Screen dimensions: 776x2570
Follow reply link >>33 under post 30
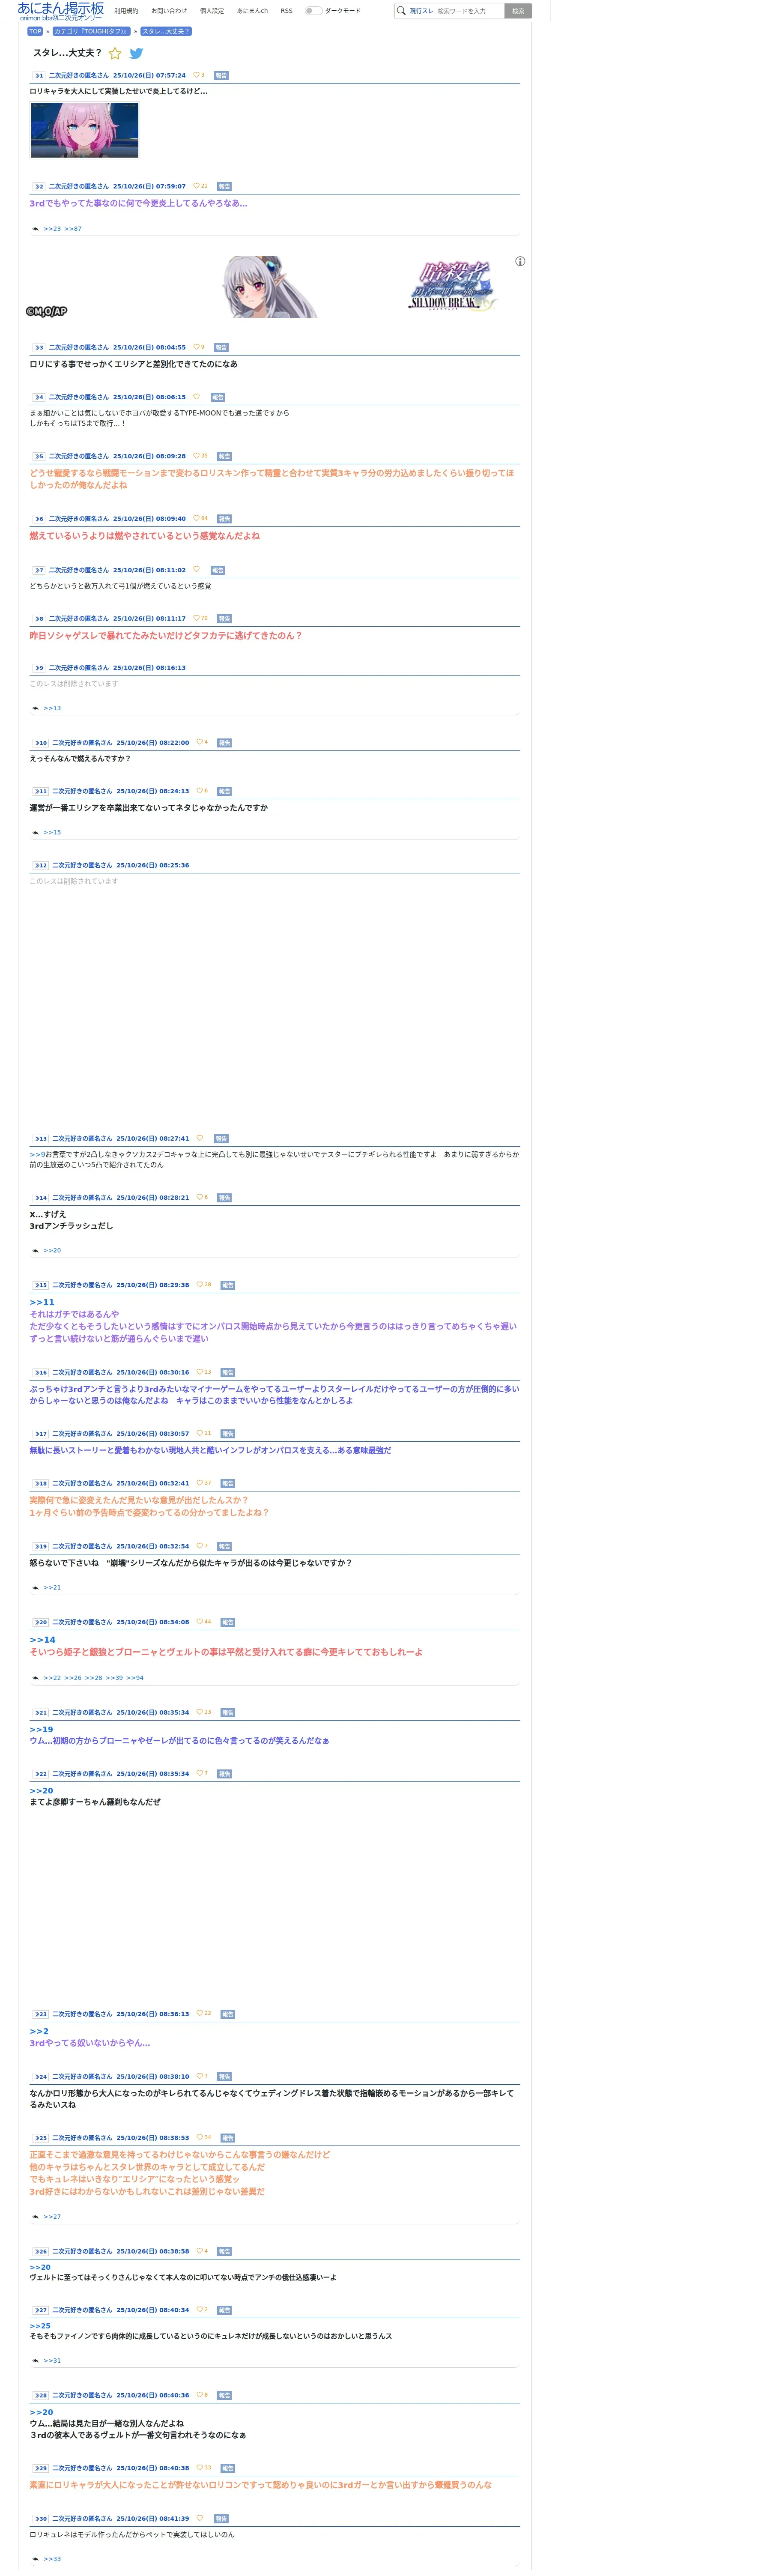52,2559
